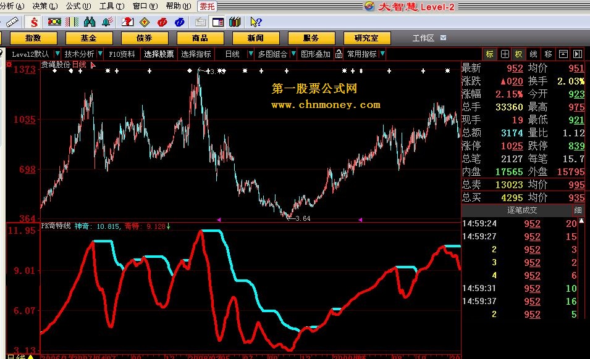Click the 指数 yellow button

[33, 38]
